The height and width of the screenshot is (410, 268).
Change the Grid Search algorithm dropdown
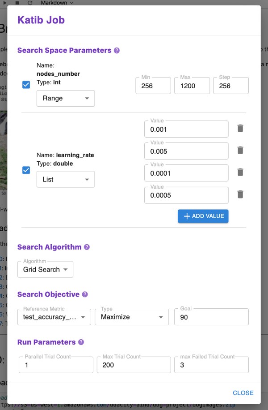pos(45,269)
